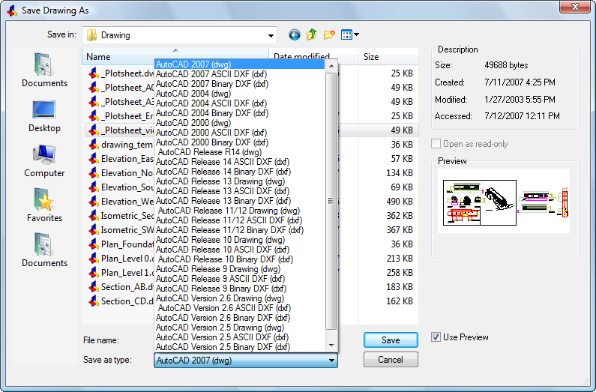The height and width of the screenshot is (392, 596).
Task: Select Plan_Level 1 file icon
Action: coord(94,273)
